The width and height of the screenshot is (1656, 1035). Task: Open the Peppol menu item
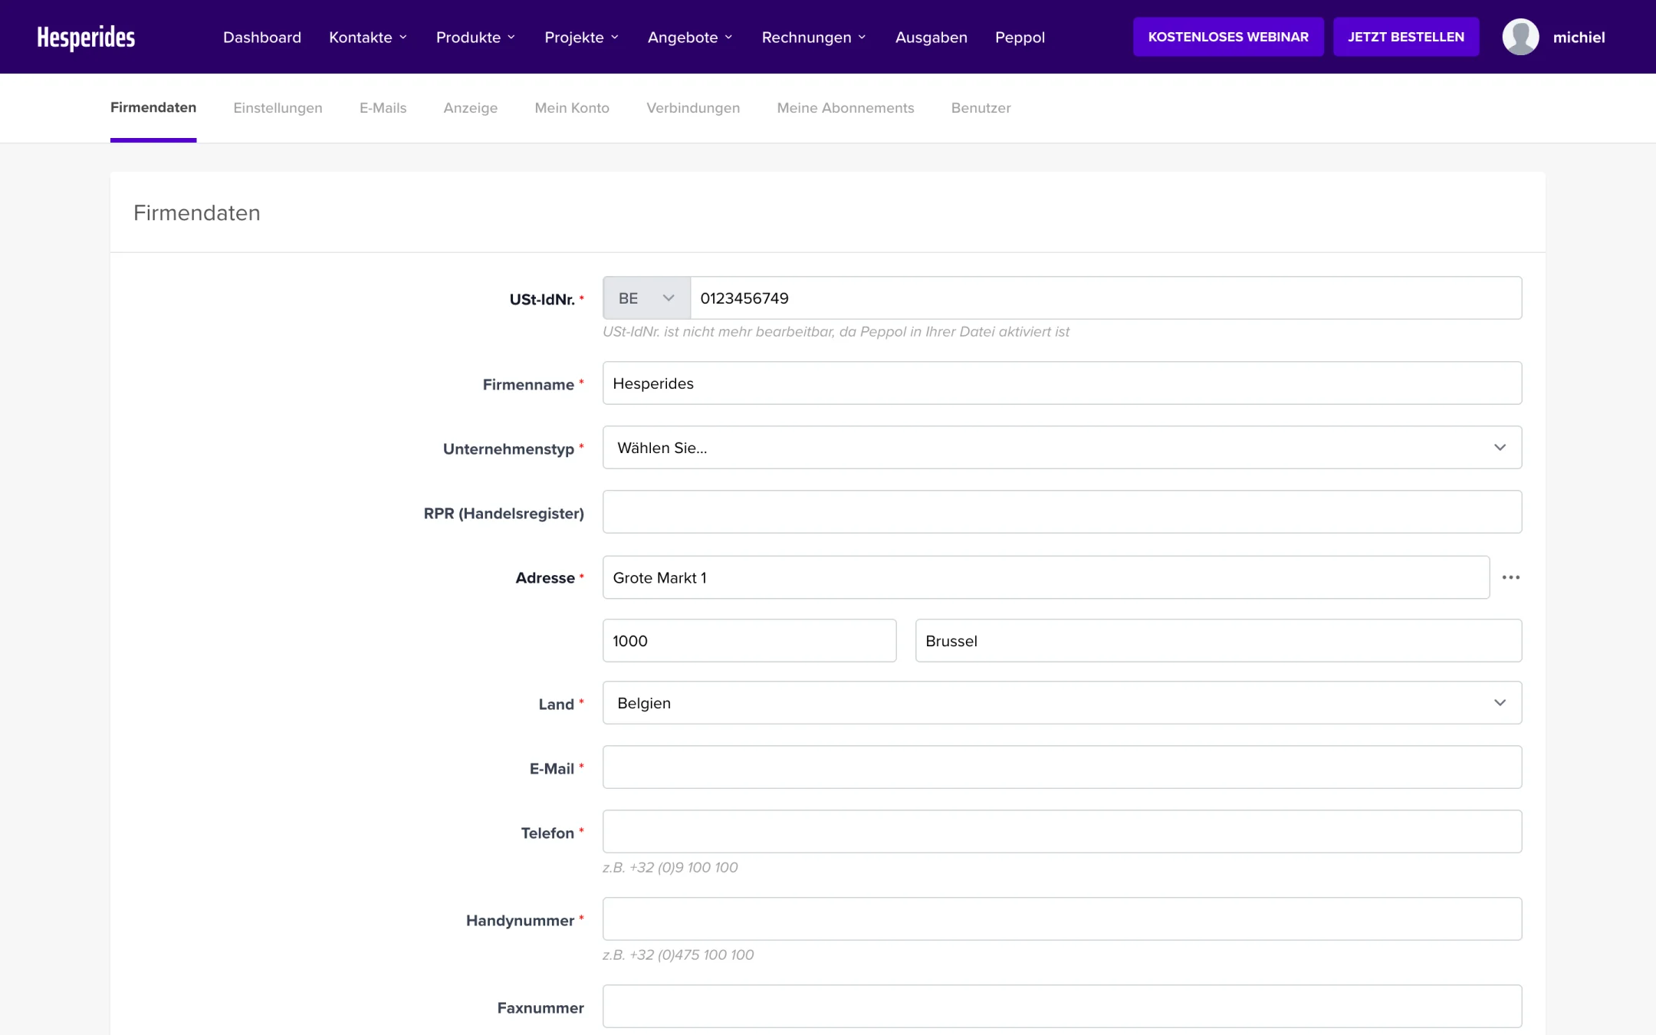pyautogui.click(x=1020, y=37)
